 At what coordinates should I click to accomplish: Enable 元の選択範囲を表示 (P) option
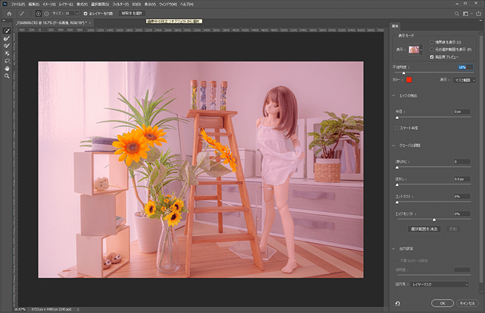click(x=432, y=49)
